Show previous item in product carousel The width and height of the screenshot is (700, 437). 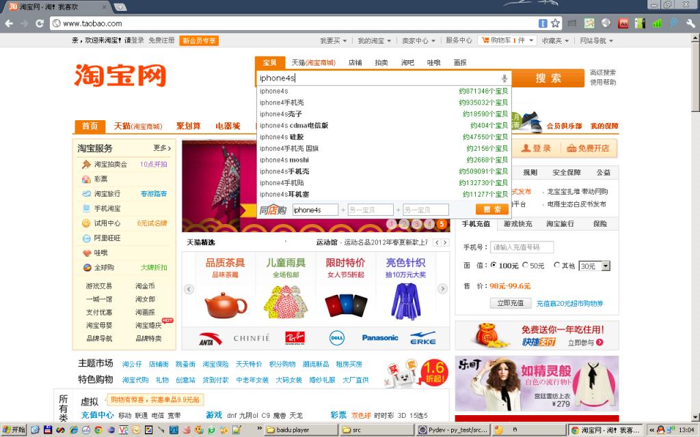pos(189,289)
